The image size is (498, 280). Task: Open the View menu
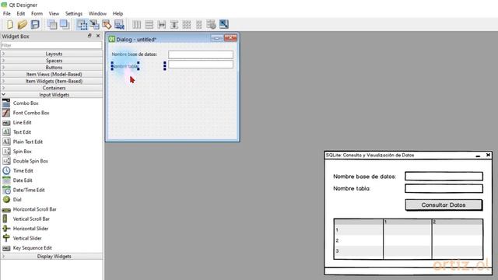pos(54,14)
